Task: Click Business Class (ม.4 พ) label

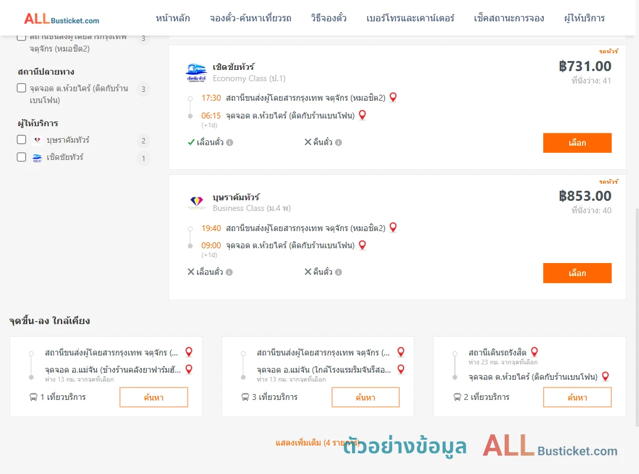Action: coord(251,208)
